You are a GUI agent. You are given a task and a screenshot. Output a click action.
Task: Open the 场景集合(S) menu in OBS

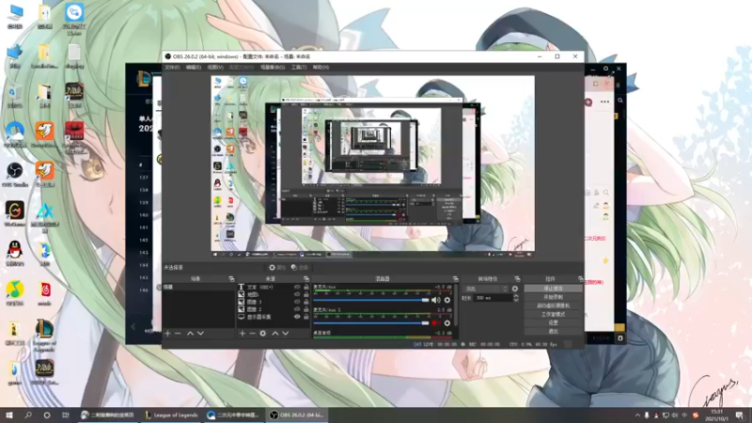click(x=273, y=67)
